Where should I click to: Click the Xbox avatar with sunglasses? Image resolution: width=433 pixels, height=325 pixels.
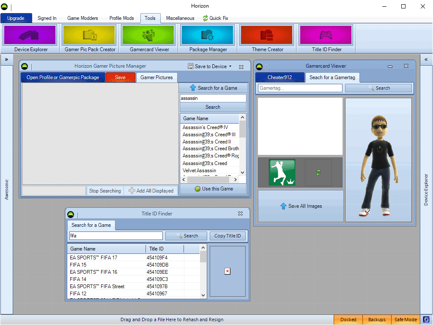pos(378,165)
